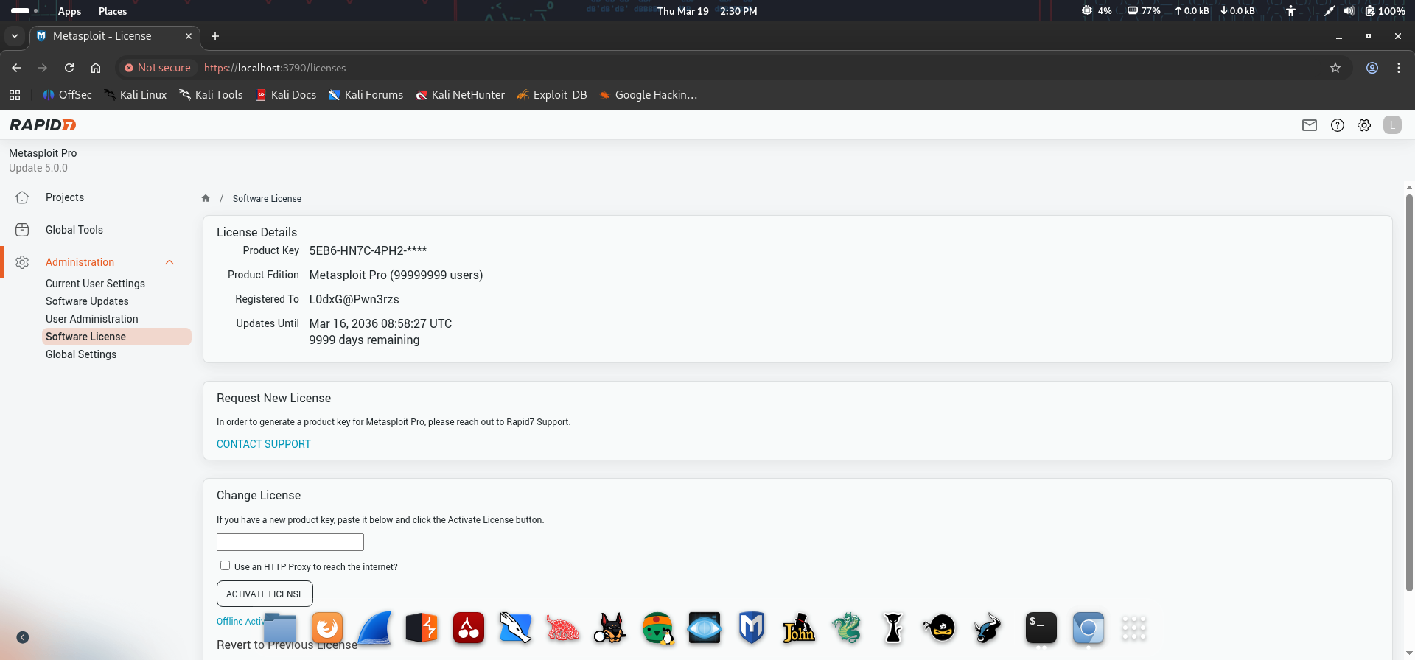Enable the HTTP Proxy checkbox
Image resolution: width=1415 pixels, height=660 pixels.
225,566
